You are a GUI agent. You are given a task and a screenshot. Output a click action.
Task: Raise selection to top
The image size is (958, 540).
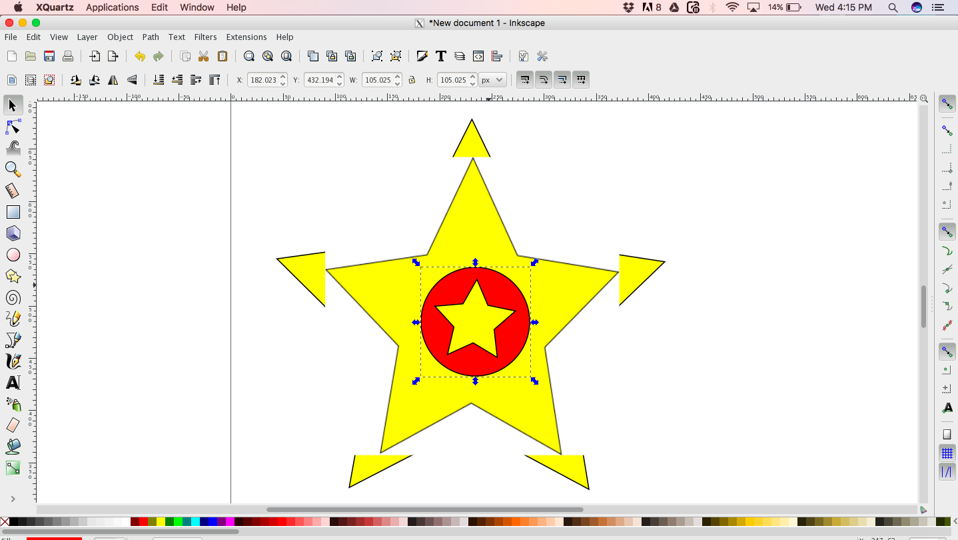215,80
